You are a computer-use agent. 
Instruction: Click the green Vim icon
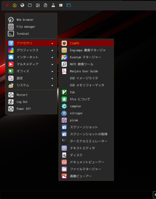[64, 92]
